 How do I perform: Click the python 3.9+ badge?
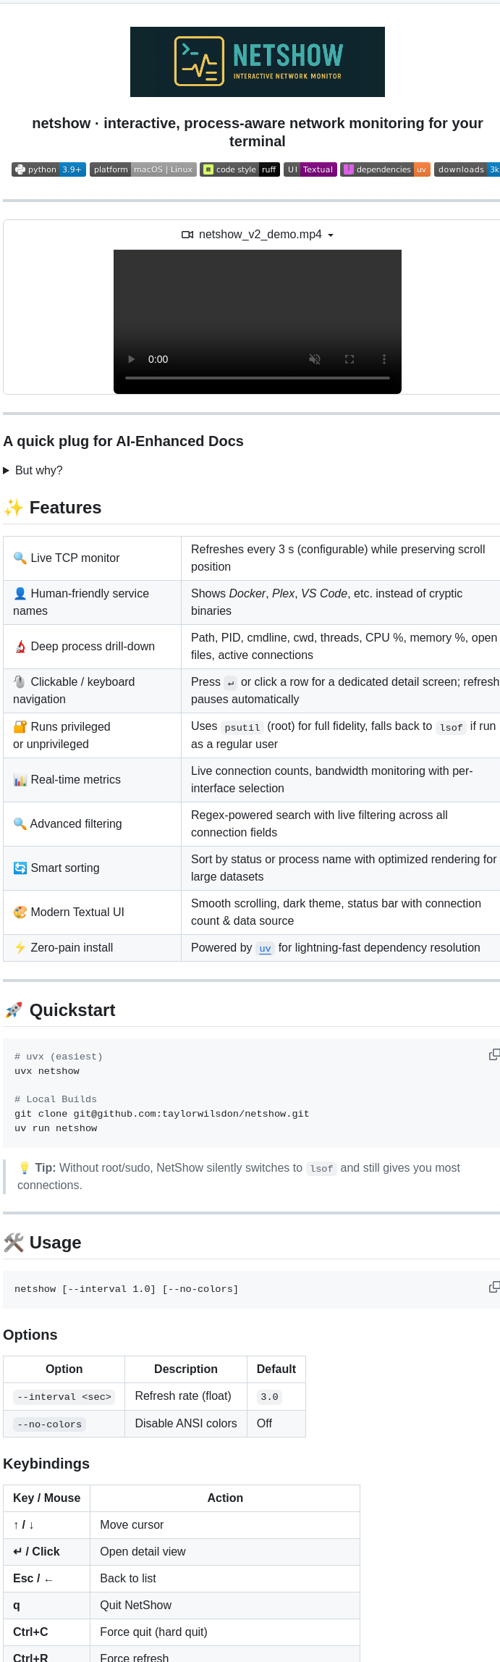[x=48, y=169]
